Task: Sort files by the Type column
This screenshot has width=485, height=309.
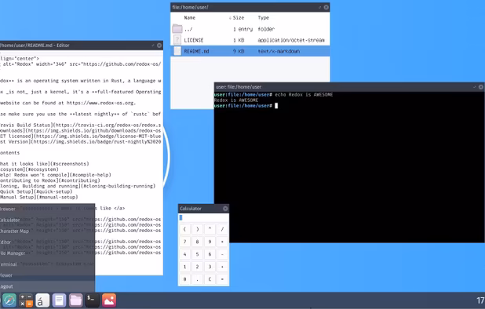Action: [263, 17]
